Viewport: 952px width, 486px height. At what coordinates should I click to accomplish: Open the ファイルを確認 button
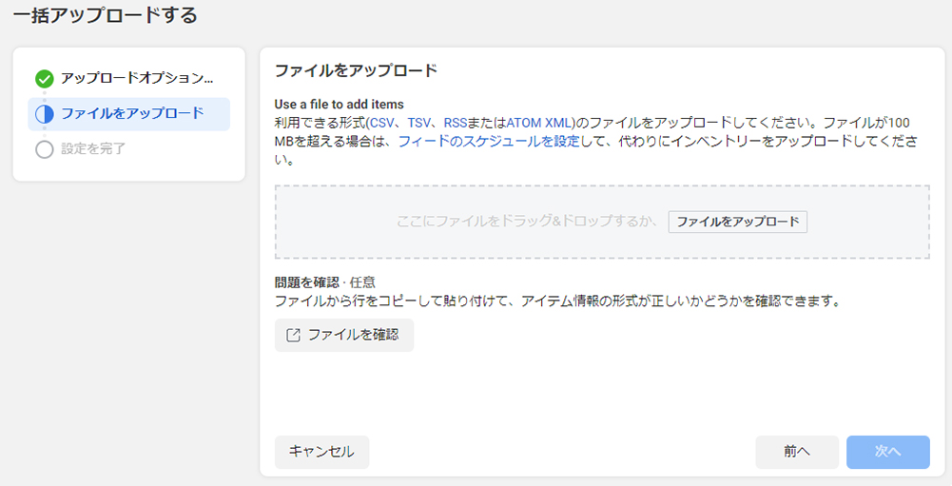344,336
